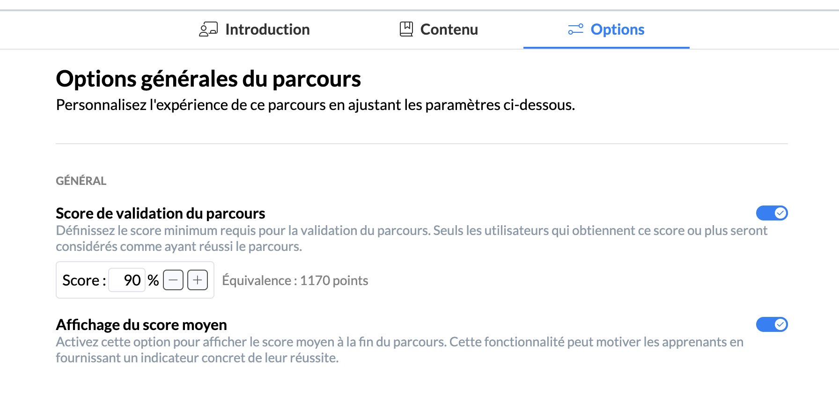Click the Équivalence 1170 points text

(295, 280)
